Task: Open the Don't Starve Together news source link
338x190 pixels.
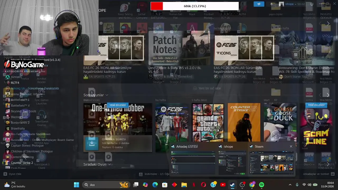Action: (x=295, y=77)
